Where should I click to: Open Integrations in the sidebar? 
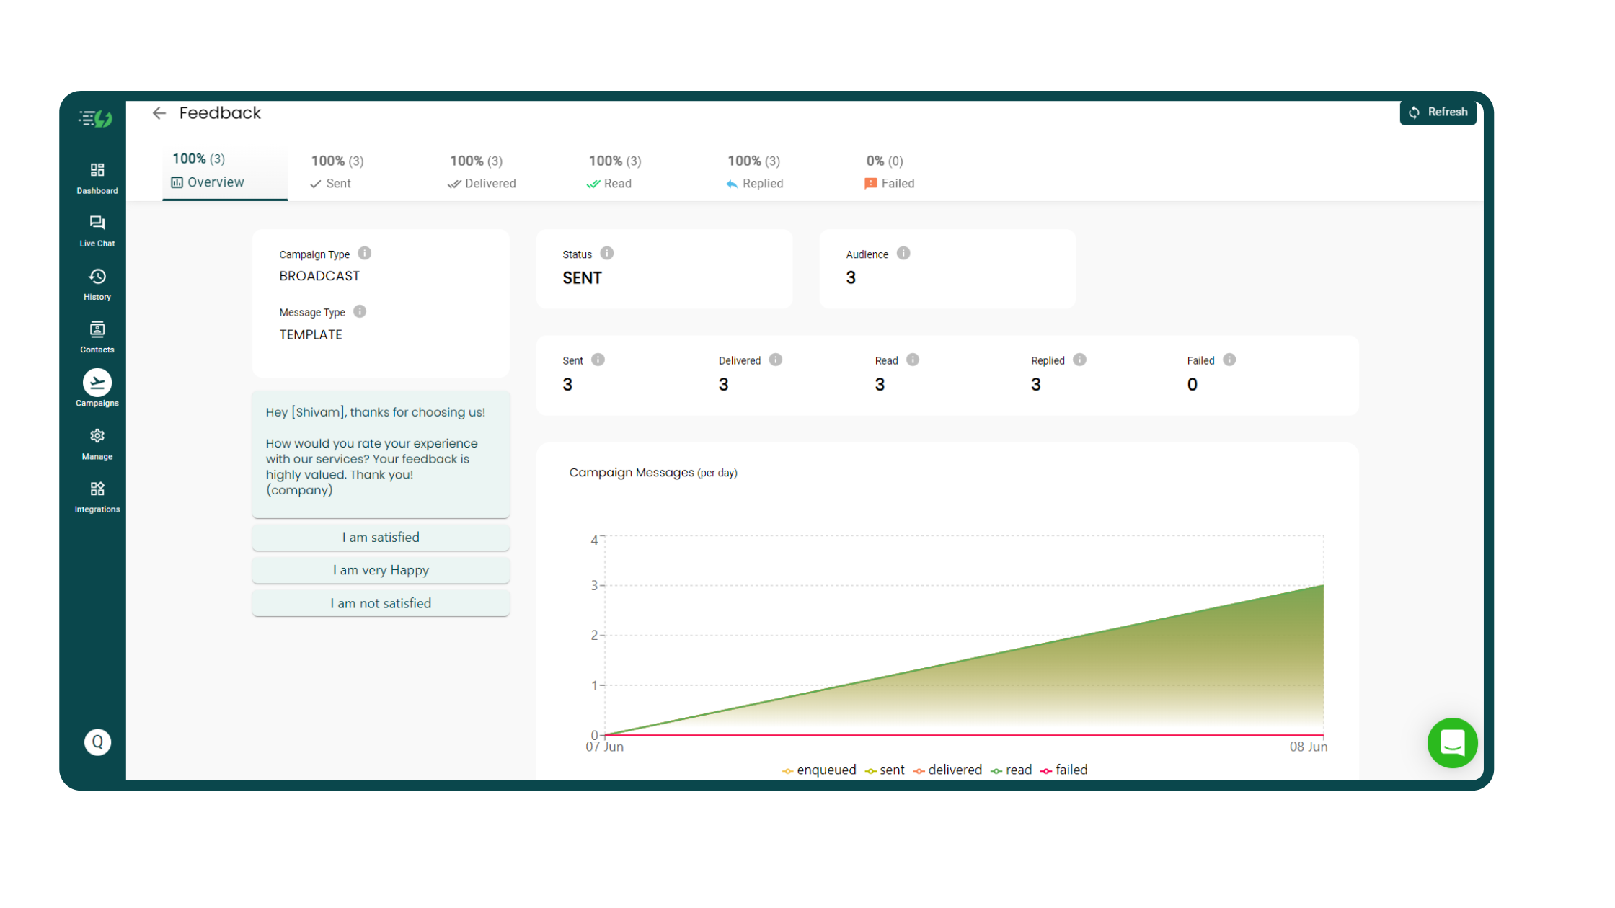(x=97, y=497)
